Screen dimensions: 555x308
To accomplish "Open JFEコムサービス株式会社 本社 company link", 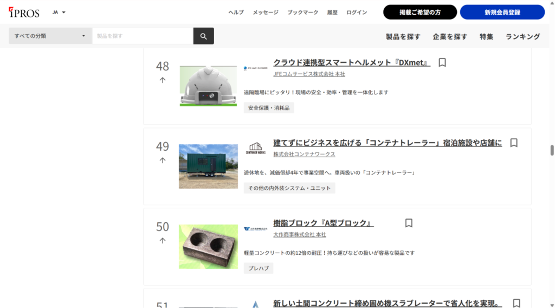I will point(309,74).
